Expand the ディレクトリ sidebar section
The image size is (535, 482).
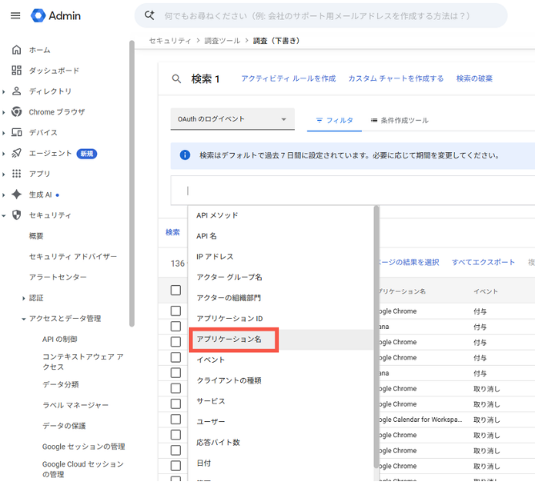pyautogui.click(x=3, y=91)
